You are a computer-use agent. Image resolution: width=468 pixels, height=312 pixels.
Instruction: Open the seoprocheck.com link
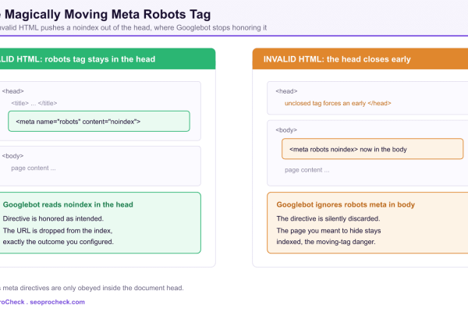pyautogui.click(x=57, y=302)
